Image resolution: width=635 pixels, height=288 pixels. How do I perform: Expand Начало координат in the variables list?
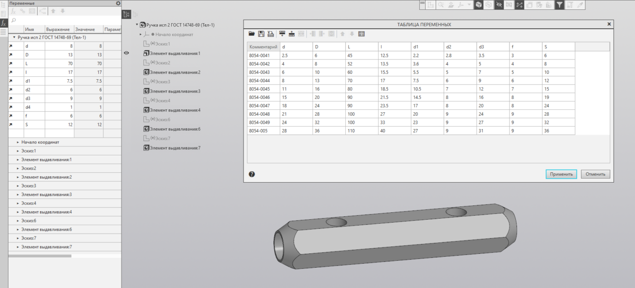coord(18,142)
